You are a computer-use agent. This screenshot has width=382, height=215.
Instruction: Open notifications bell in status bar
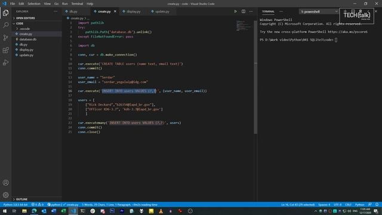tap(377, 204)
